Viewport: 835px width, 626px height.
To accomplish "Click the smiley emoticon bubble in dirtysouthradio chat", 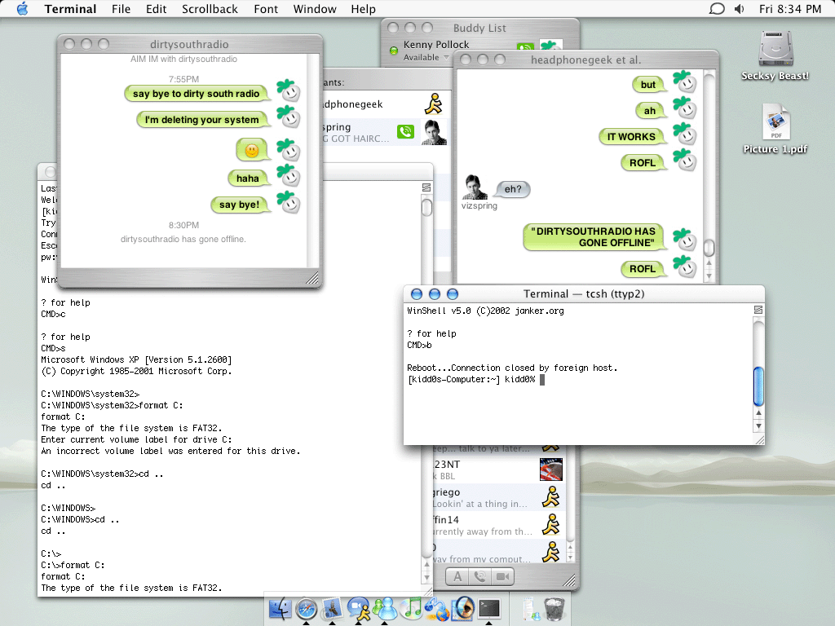I will click(x=252, y=151).
